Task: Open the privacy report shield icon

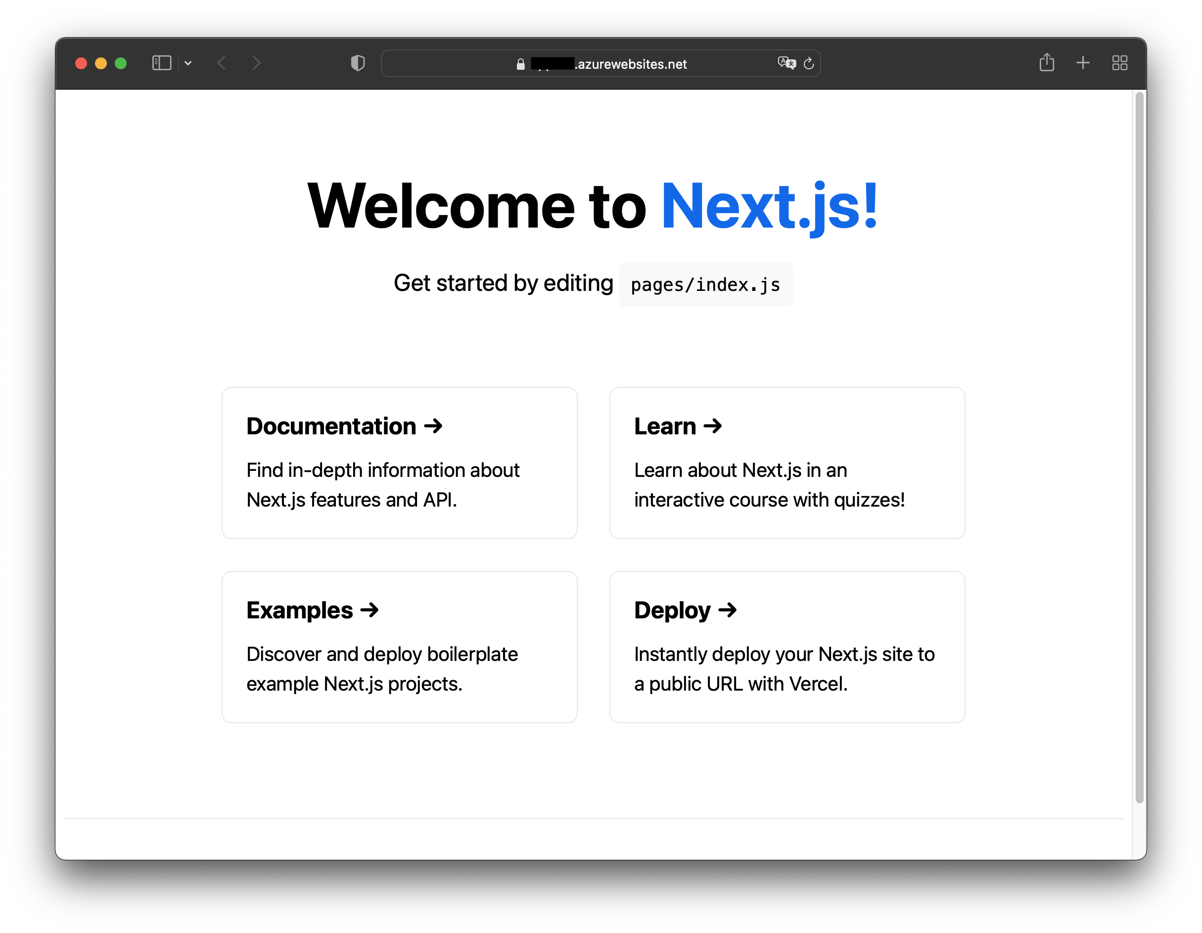Action: (358, 63)
